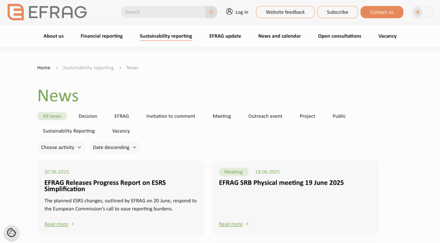This screenshot has width=440, height=243.
Task: Click the EFRAG logo icon
Action: (x=15, y=12)
